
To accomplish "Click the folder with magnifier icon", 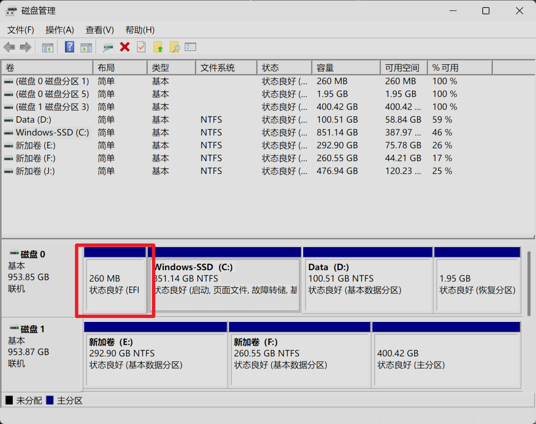I will [x=174, y=47].
